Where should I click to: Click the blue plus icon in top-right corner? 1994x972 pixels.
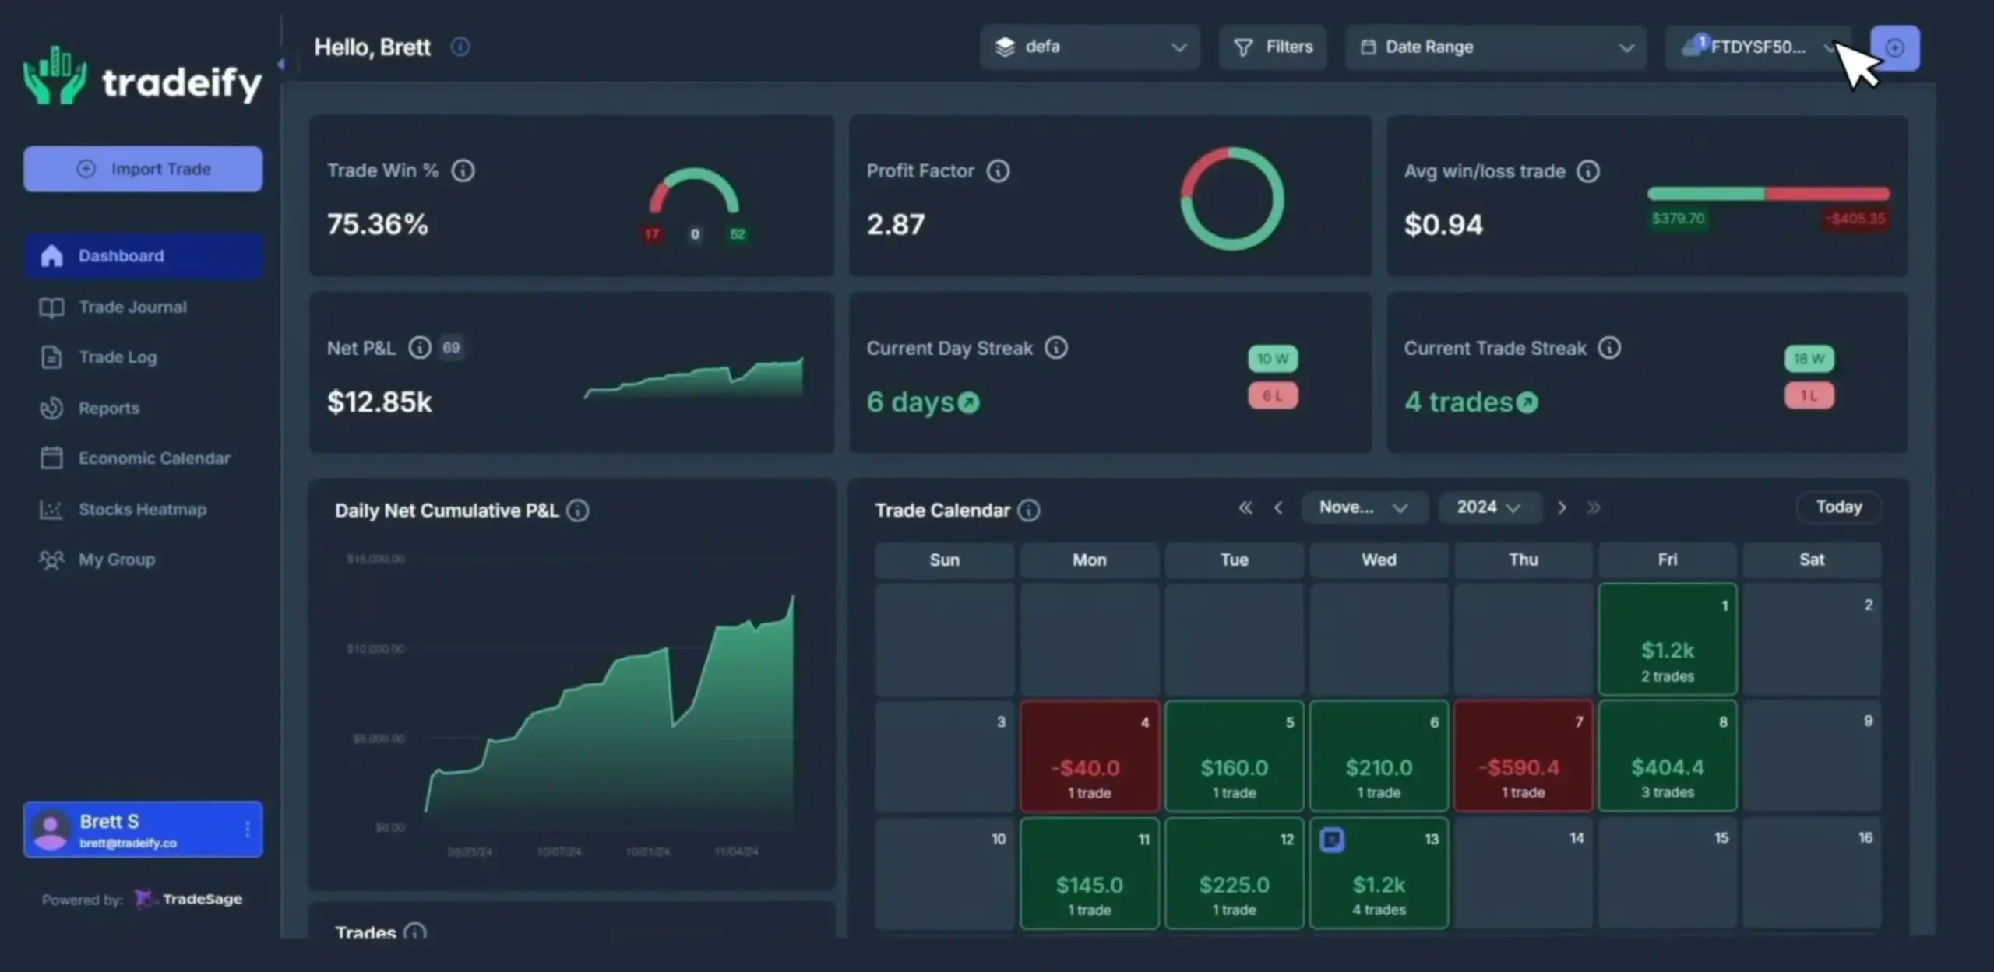(x=1894, y=48)
